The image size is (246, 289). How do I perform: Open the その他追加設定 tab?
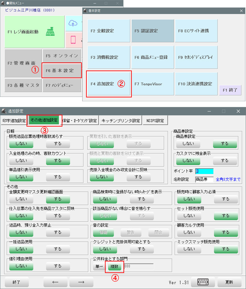(x=44, y=120)
